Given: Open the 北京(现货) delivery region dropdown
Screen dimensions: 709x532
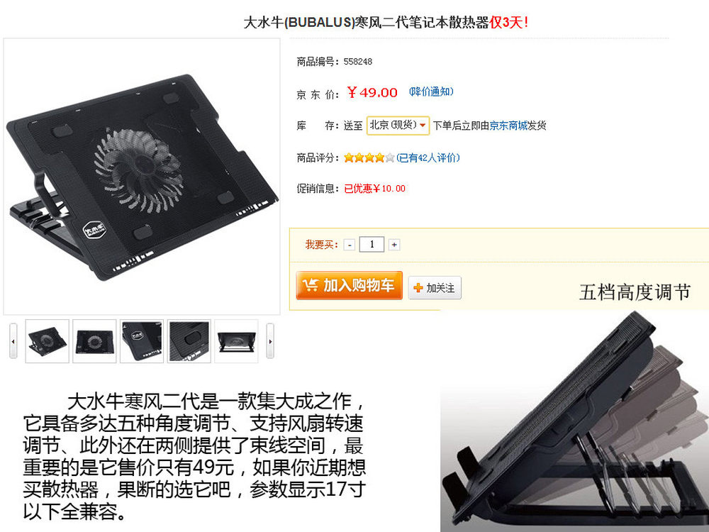Looking at the screenshot, I should pos(398,125).
